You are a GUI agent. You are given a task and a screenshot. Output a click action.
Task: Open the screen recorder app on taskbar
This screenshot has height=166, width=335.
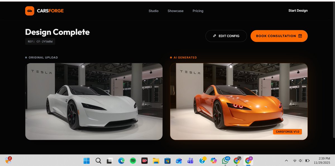click(x=144, y=160)
